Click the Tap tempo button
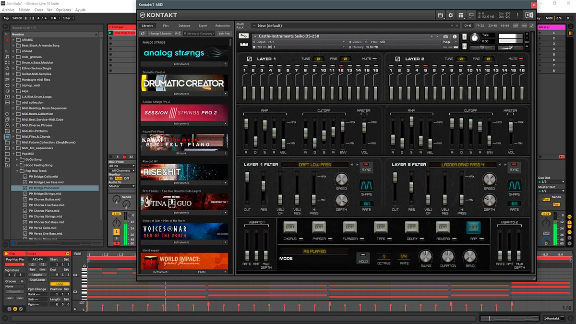 point(6,18)
